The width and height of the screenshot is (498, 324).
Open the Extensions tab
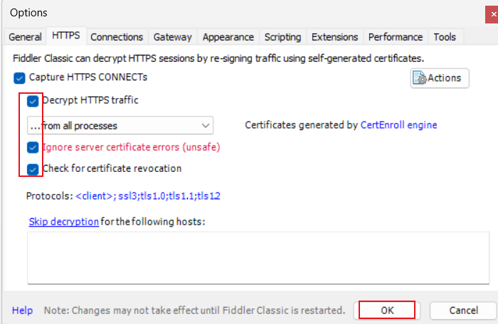(x=334, y=37)
